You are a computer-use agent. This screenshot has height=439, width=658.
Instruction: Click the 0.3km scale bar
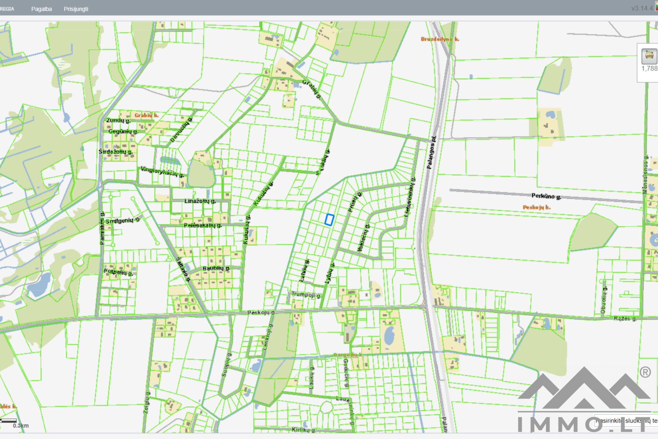[x=9, y=420]
